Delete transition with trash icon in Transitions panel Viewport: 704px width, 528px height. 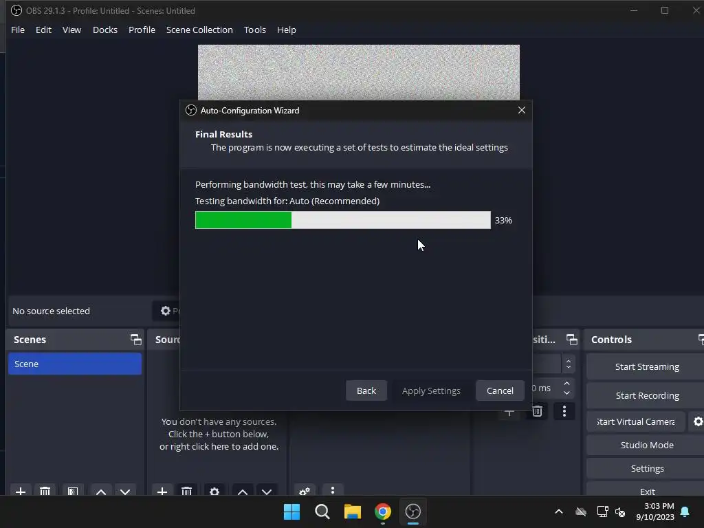[x=537, y=411]
